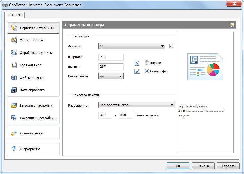Viewport: 244px width, 174px height.
Task: Click the Пост-обработка window icon
Action: tap(14, 90)
